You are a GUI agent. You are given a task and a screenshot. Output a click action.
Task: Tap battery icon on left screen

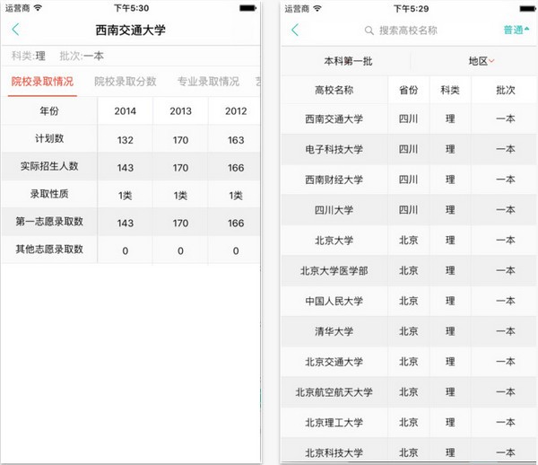(x=247, y=8)
